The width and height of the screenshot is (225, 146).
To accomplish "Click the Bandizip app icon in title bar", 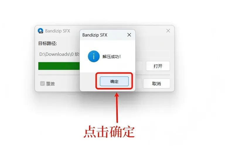I will (40, 31).
